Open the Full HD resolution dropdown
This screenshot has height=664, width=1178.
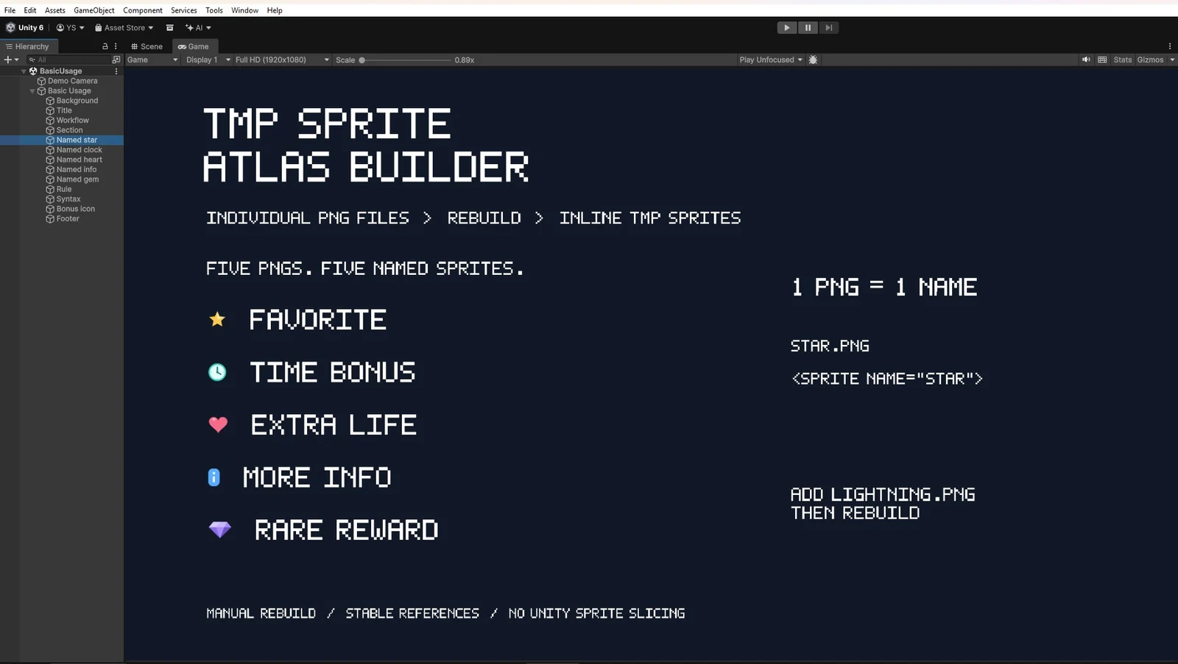282,60
